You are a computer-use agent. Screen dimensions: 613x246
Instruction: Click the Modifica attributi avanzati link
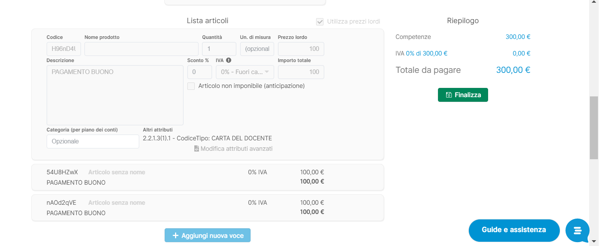(x=236, y=149)
